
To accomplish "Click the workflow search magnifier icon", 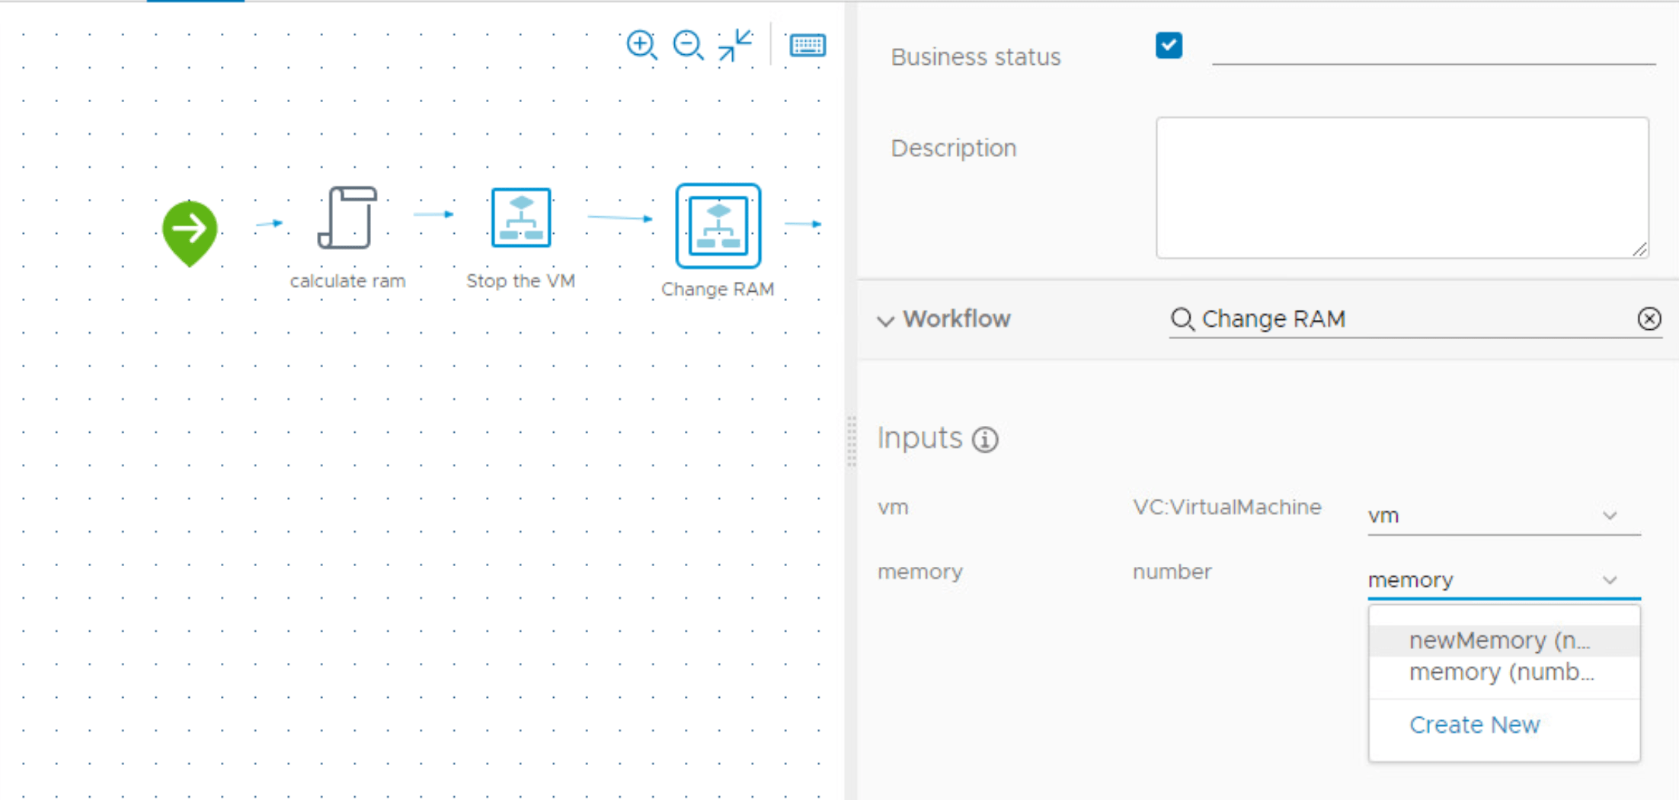I will pos(1182,318).
